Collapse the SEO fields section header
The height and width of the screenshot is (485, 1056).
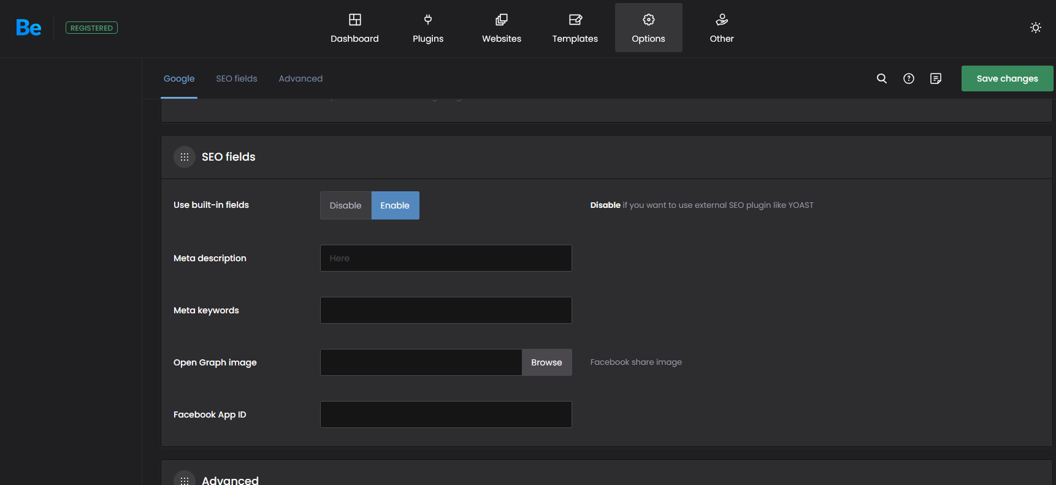point(228,157)
